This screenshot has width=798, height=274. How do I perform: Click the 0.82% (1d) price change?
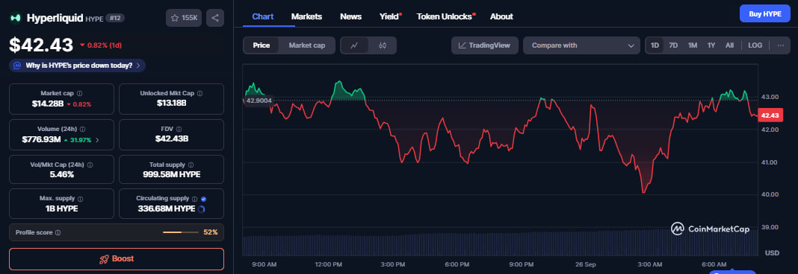101,45
